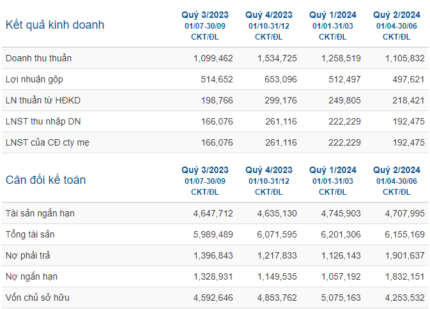This screenshot has height=309, width=430.
Task: Click operating profit value 299,176
Action: click(280, 100)
